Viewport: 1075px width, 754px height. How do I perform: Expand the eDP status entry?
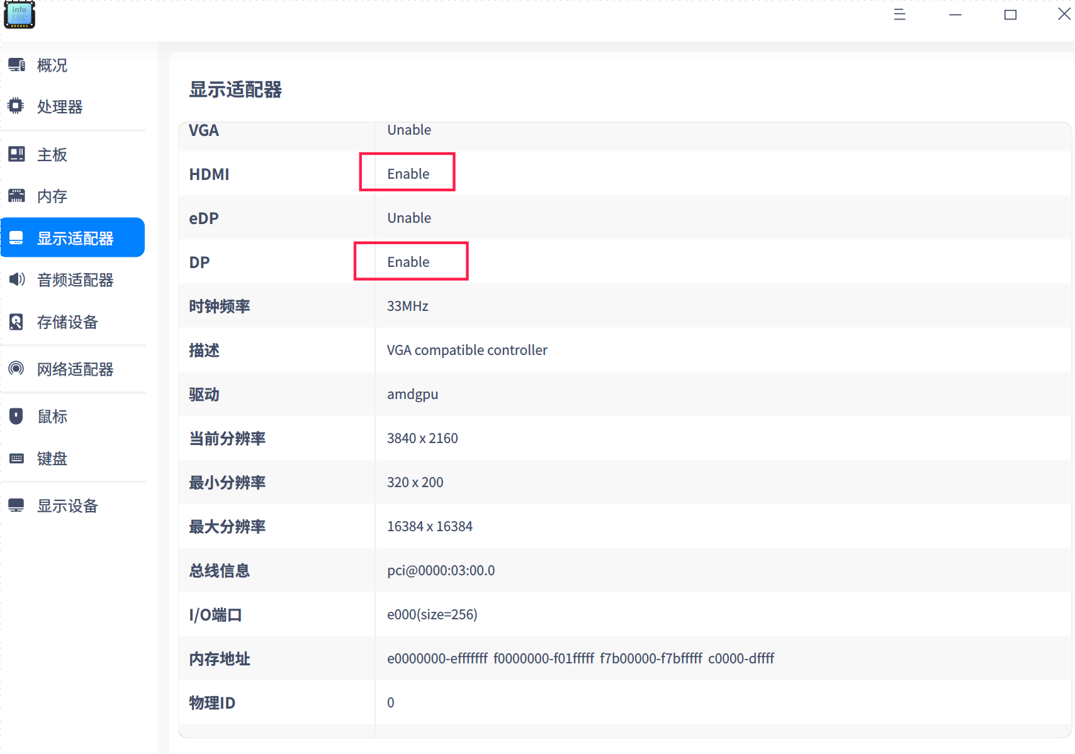[409, 218]
